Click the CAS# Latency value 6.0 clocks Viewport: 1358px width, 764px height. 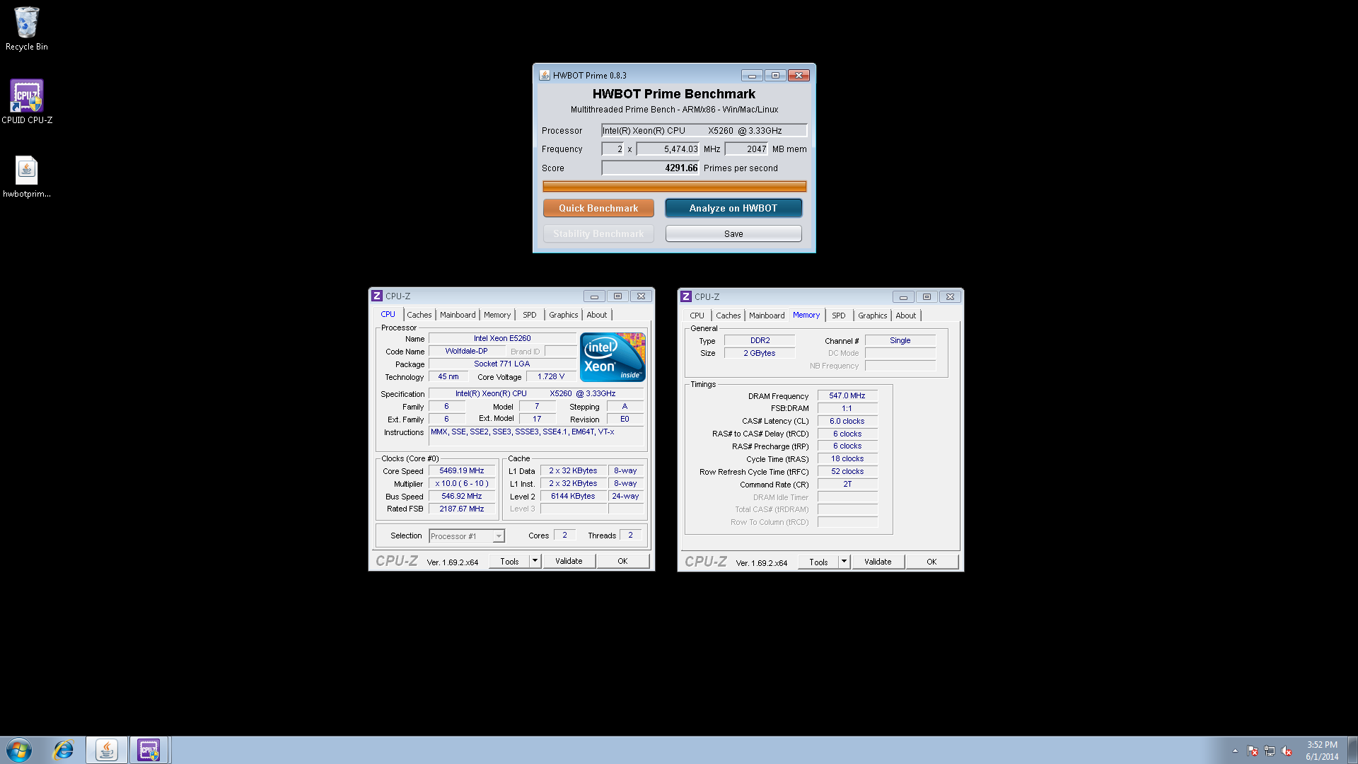tap(847, 421)
